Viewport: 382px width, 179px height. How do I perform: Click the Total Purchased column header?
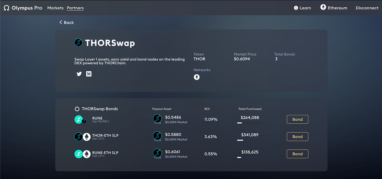pos(250,109)
